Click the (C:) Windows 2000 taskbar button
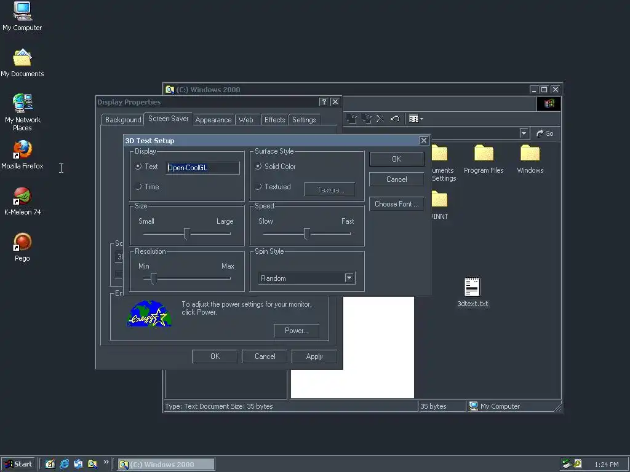Screen dimensions: 630x472 166,465
